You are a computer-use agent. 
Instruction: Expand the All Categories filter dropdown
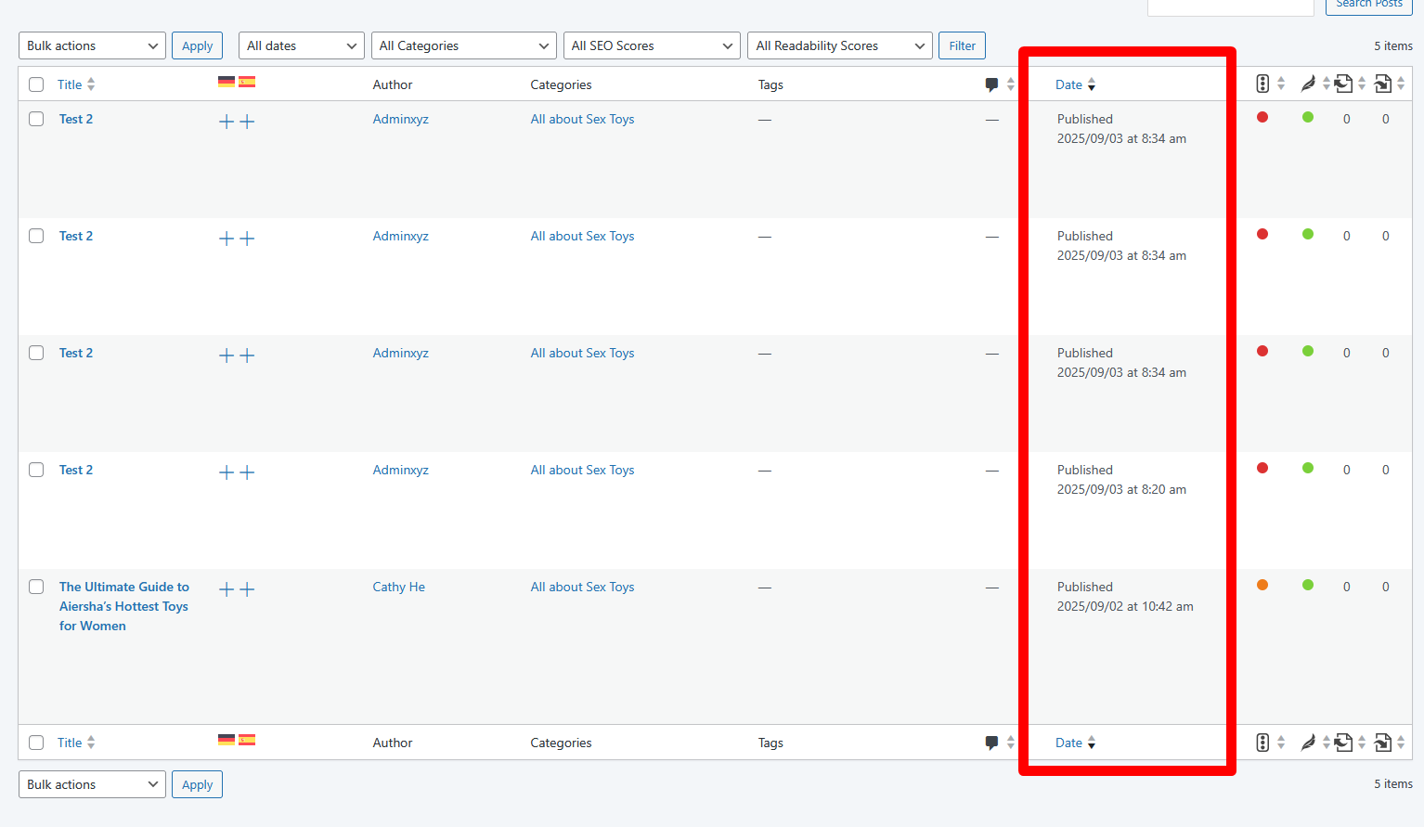tap(463, 45)
